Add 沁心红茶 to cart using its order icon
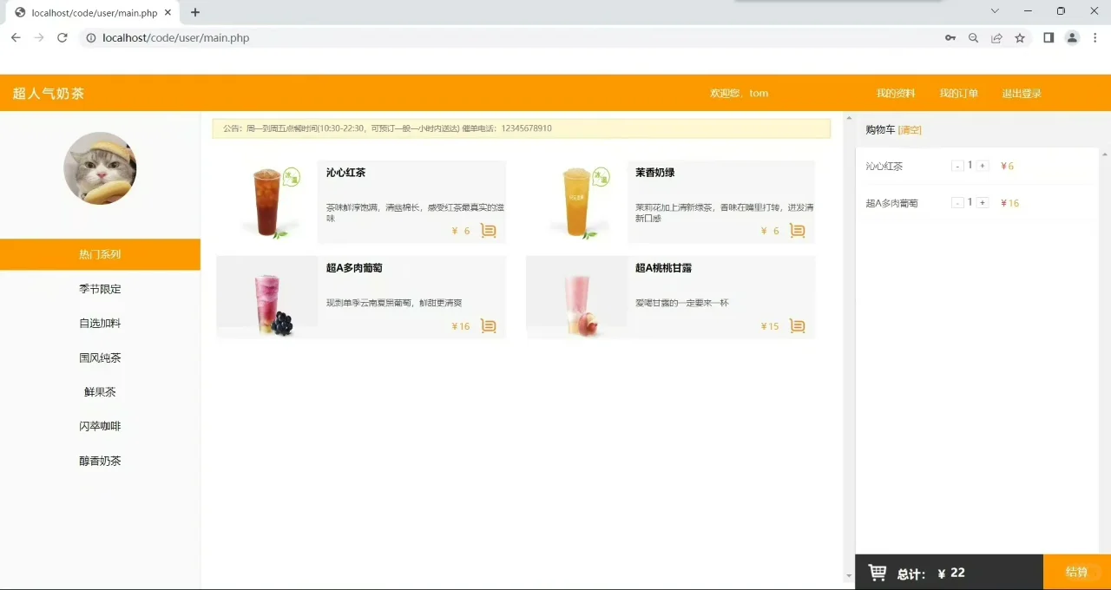Viewport: 1111px width, 590px height. click(x=488, y=231)
